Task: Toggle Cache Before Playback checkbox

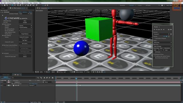Action: [154, 38]
